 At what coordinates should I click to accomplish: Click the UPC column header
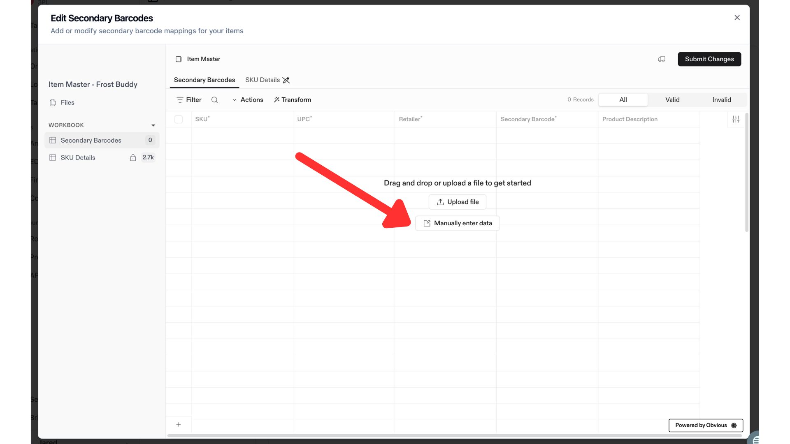click(x=344, y=119)
